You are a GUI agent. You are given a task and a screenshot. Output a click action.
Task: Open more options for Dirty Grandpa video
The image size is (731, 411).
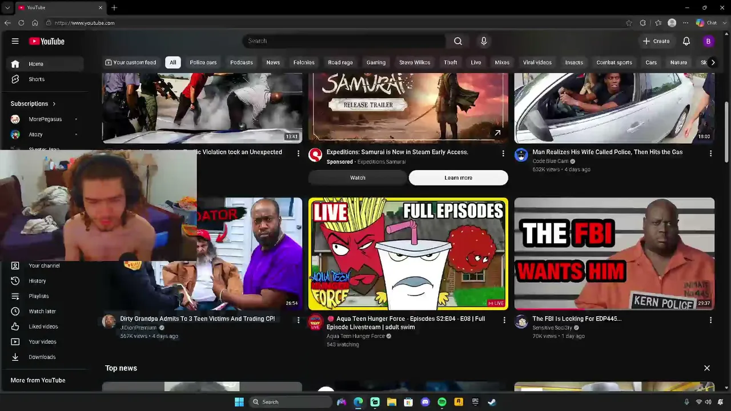coord(298,320)
